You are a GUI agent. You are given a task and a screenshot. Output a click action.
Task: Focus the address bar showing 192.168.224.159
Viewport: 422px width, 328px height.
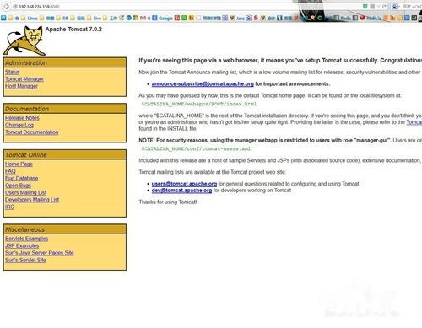coord(188,7)
